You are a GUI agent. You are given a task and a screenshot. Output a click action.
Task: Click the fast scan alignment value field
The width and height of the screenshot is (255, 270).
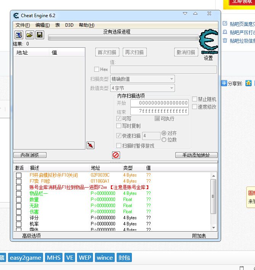151,136
